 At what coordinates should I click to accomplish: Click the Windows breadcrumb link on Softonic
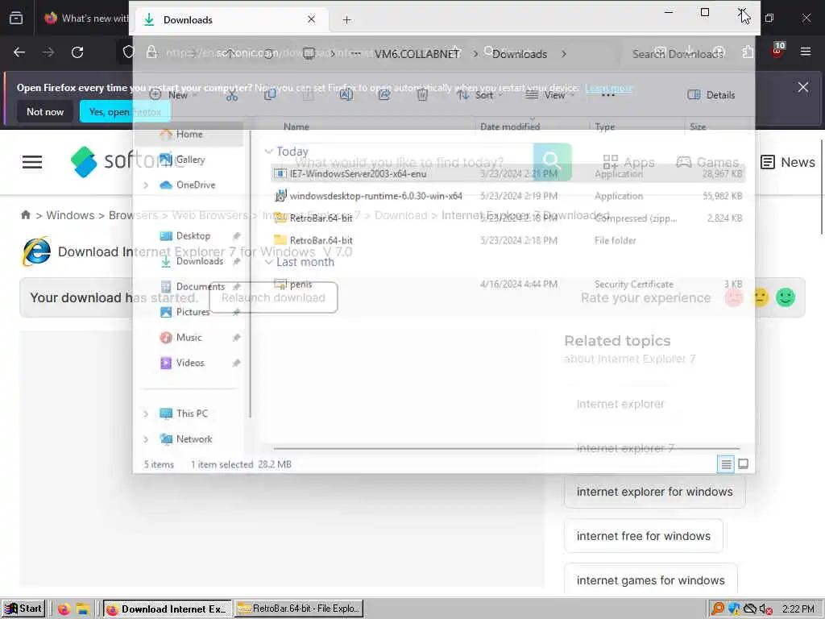pos(70,214)
